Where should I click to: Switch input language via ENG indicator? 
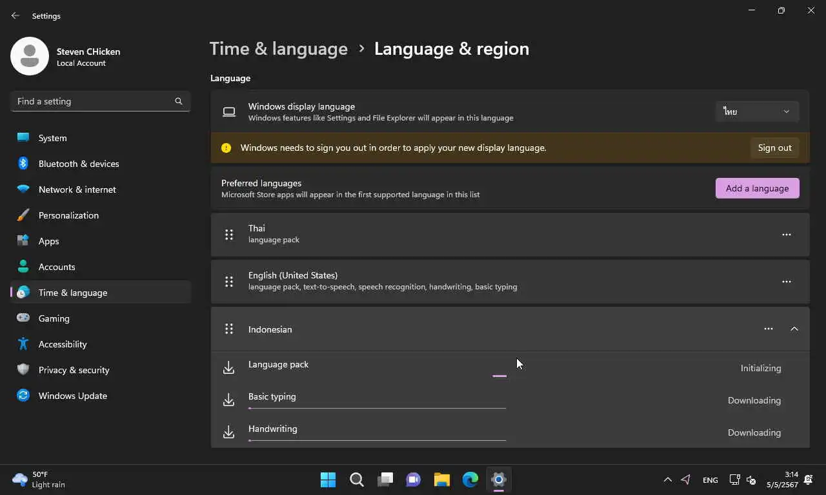click(710, 480)
